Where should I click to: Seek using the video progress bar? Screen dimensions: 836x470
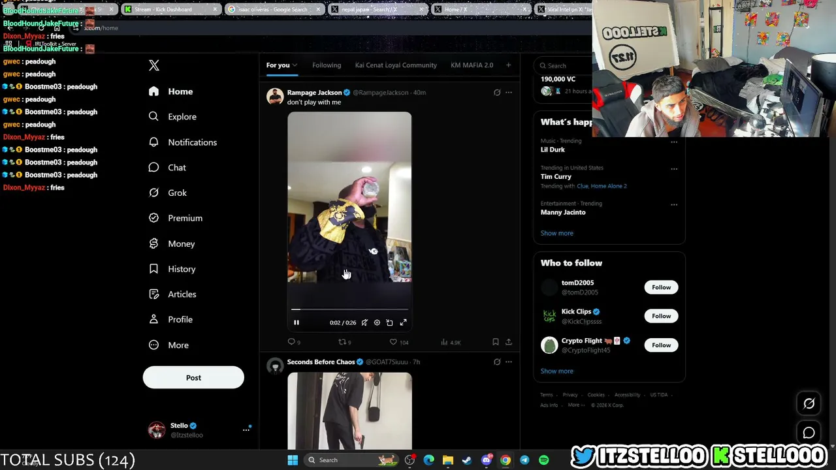pos(349,309)
